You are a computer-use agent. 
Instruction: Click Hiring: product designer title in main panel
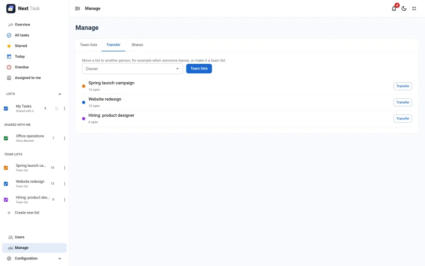(x=111, y=115)
